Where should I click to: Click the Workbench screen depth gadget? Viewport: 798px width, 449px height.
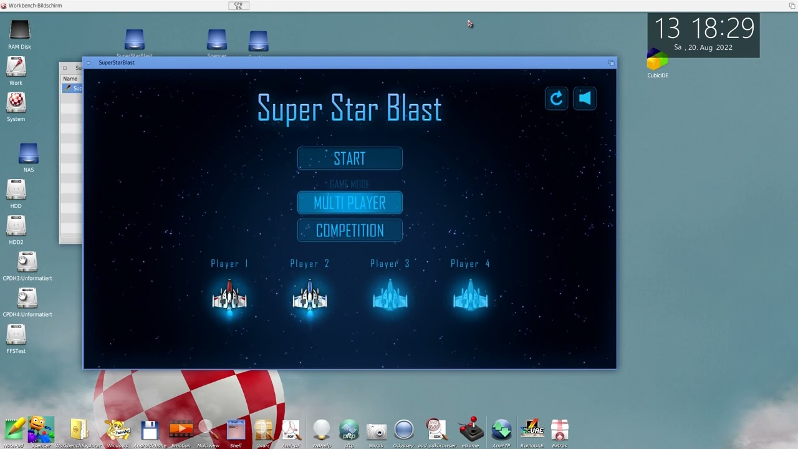click(792, 6)
